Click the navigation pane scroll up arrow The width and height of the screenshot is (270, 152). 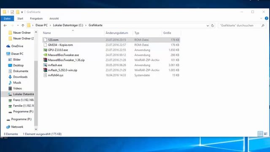(x=36, y=32)
